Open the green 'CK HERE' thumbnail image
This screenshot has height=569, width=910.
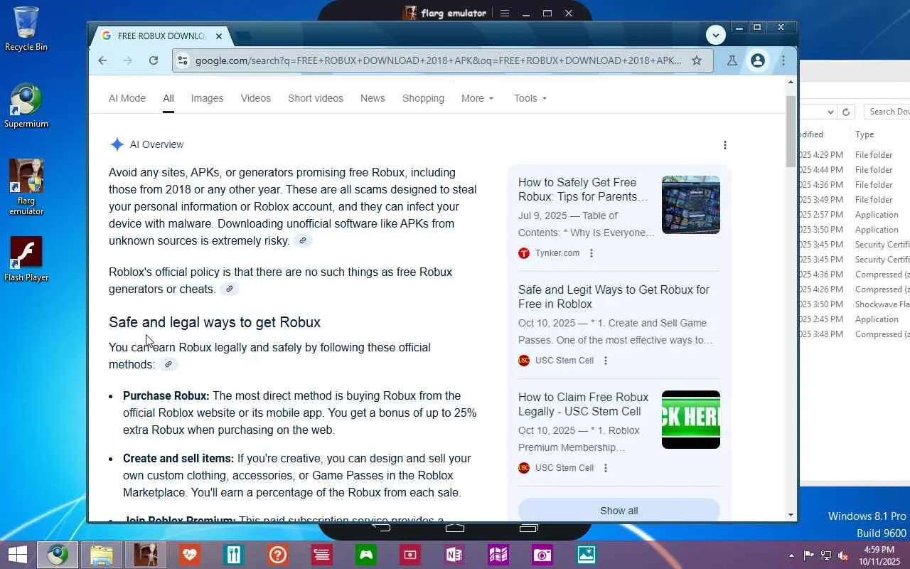coord(691,420)
